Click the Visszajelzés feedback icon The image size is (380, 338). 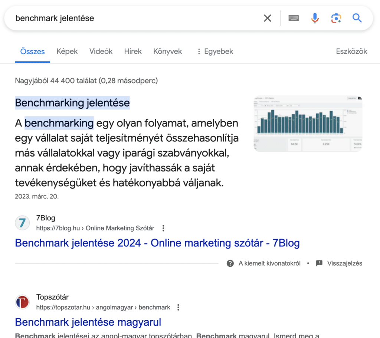pos(319,263)
